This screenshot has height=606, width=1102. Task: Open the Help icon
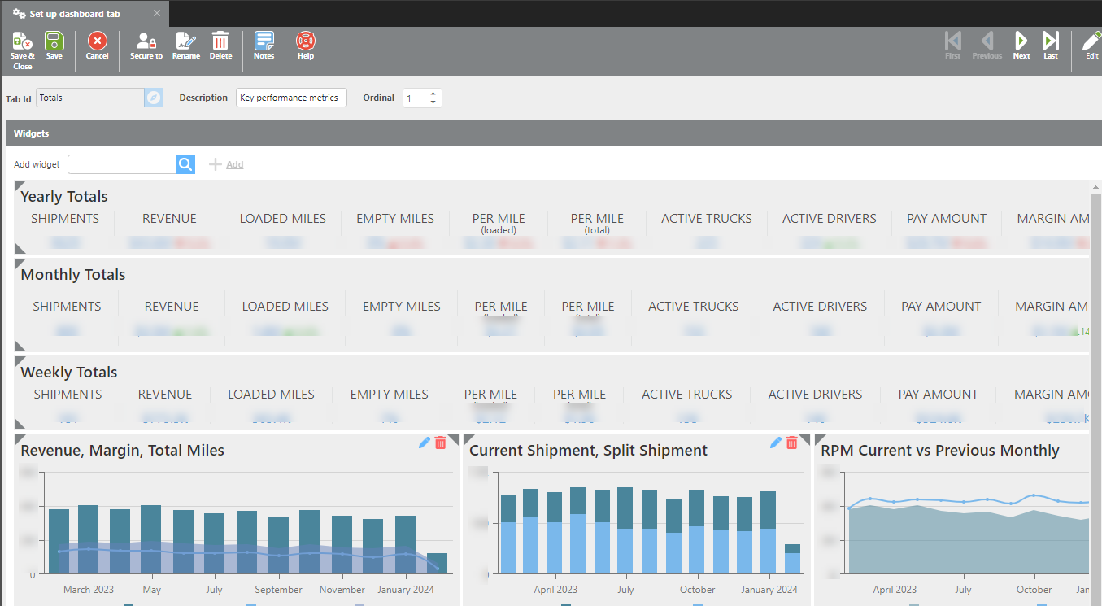pos(306,41)
